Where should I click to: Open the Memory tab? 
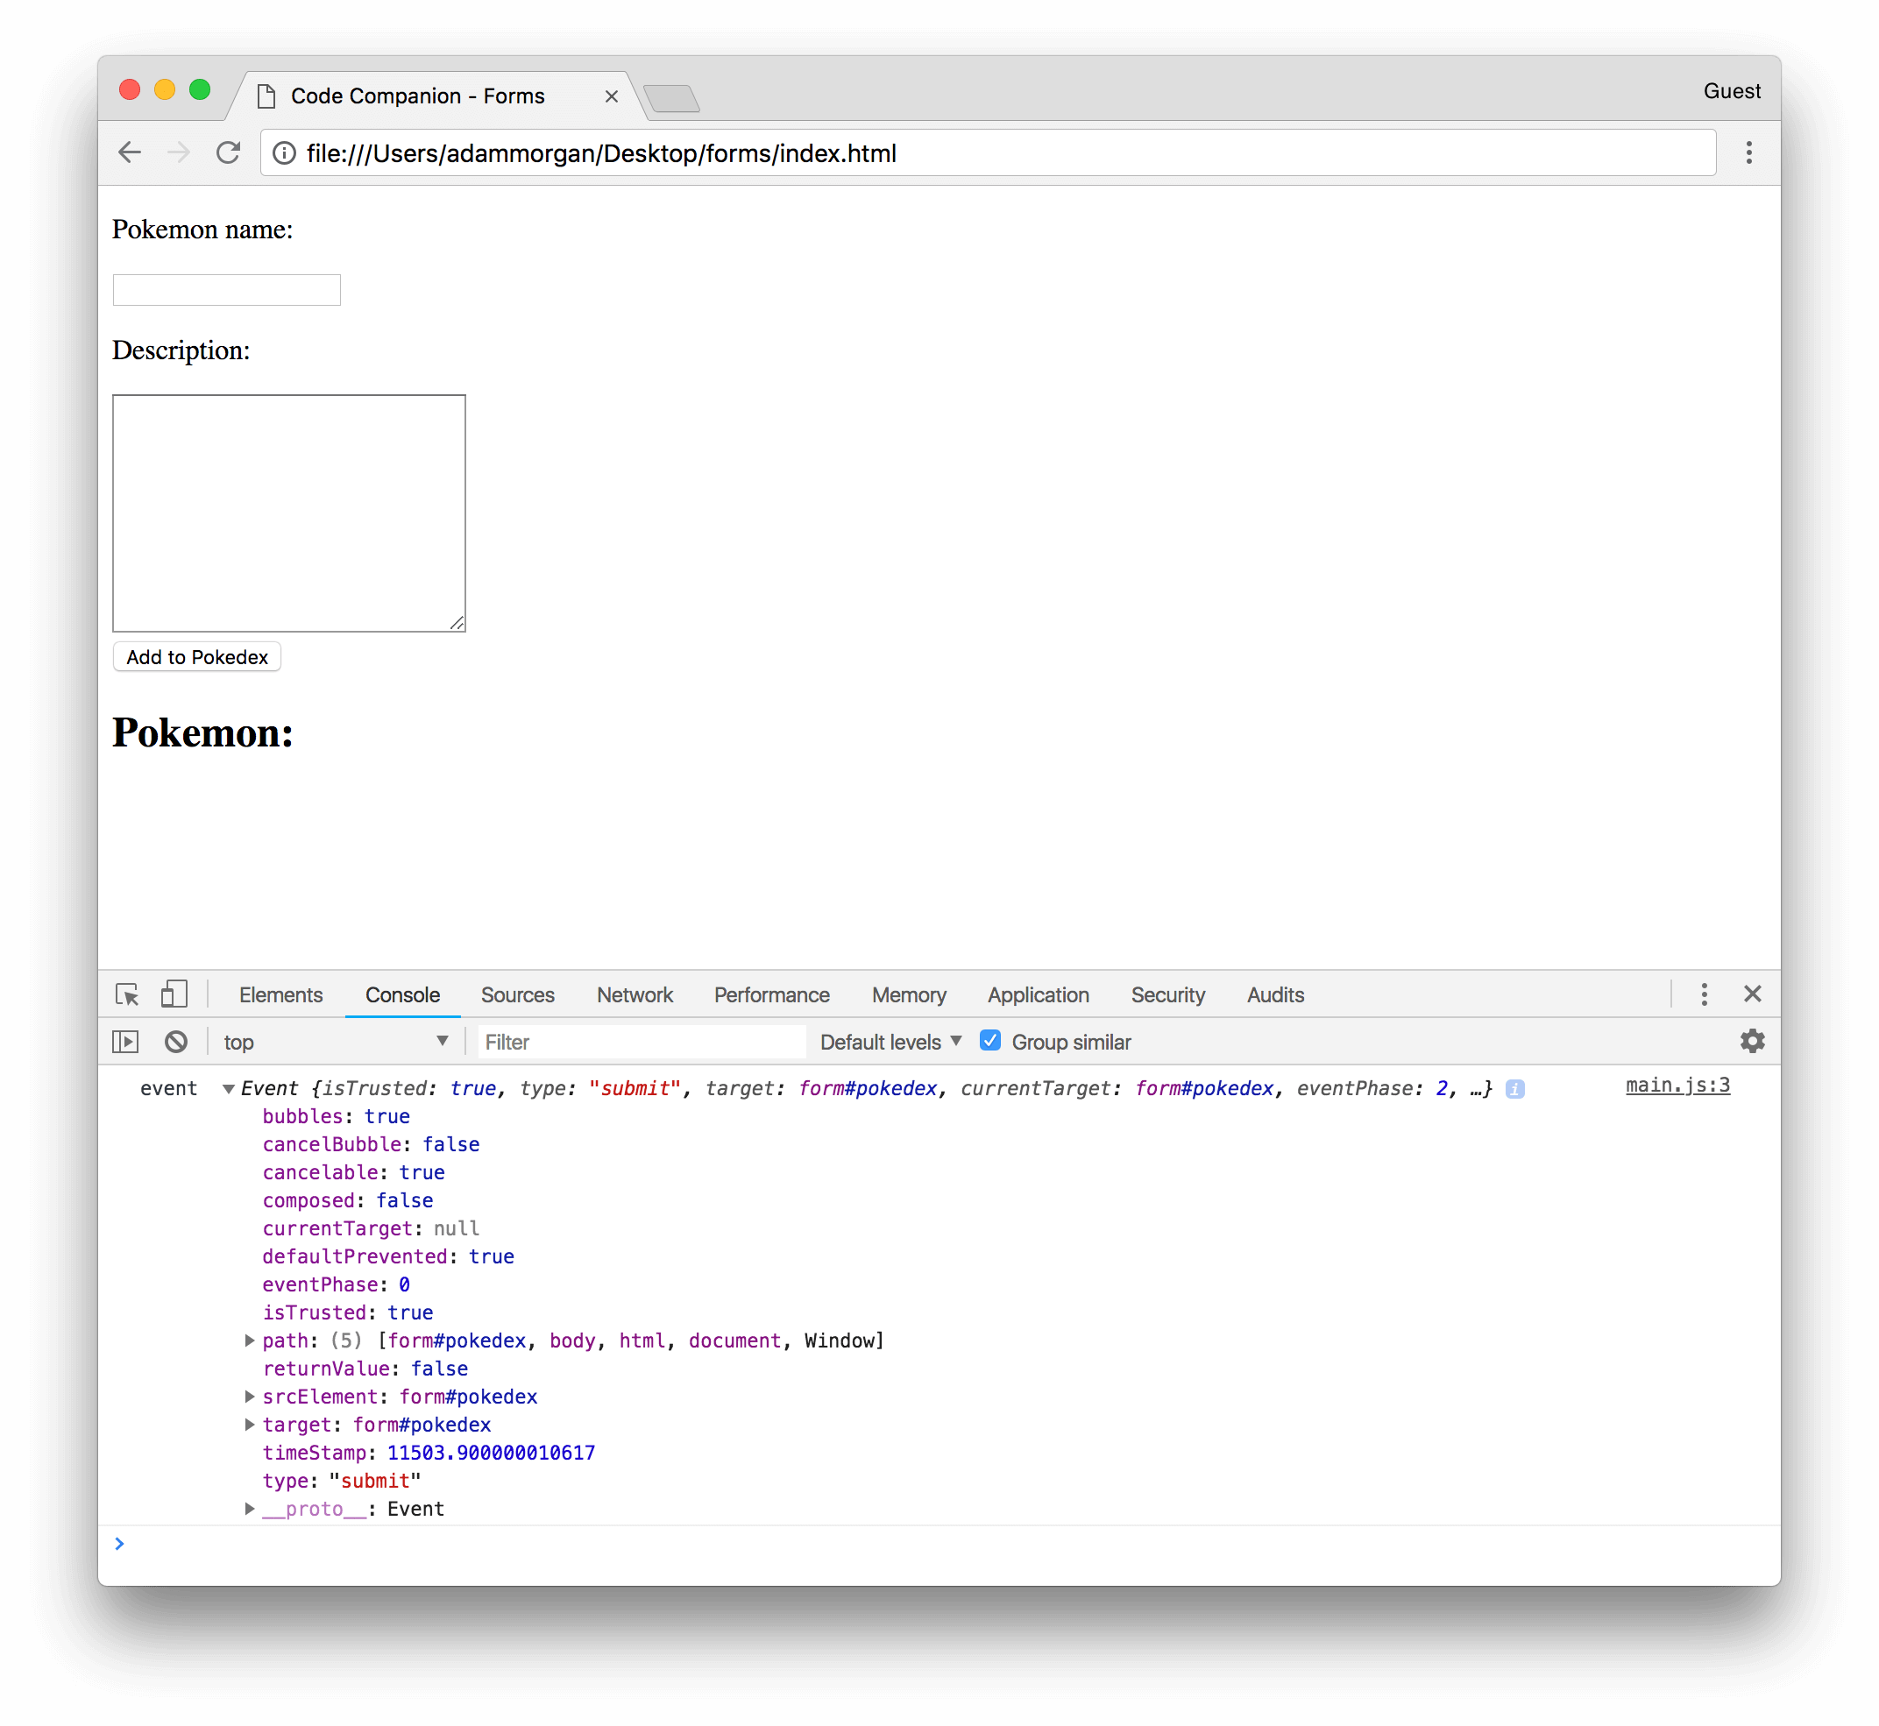click(908, 994)
